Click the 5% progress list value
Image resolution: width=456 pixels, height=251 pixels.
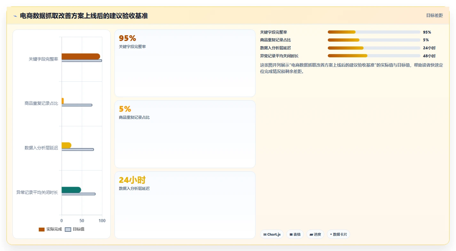click(426, 40)
